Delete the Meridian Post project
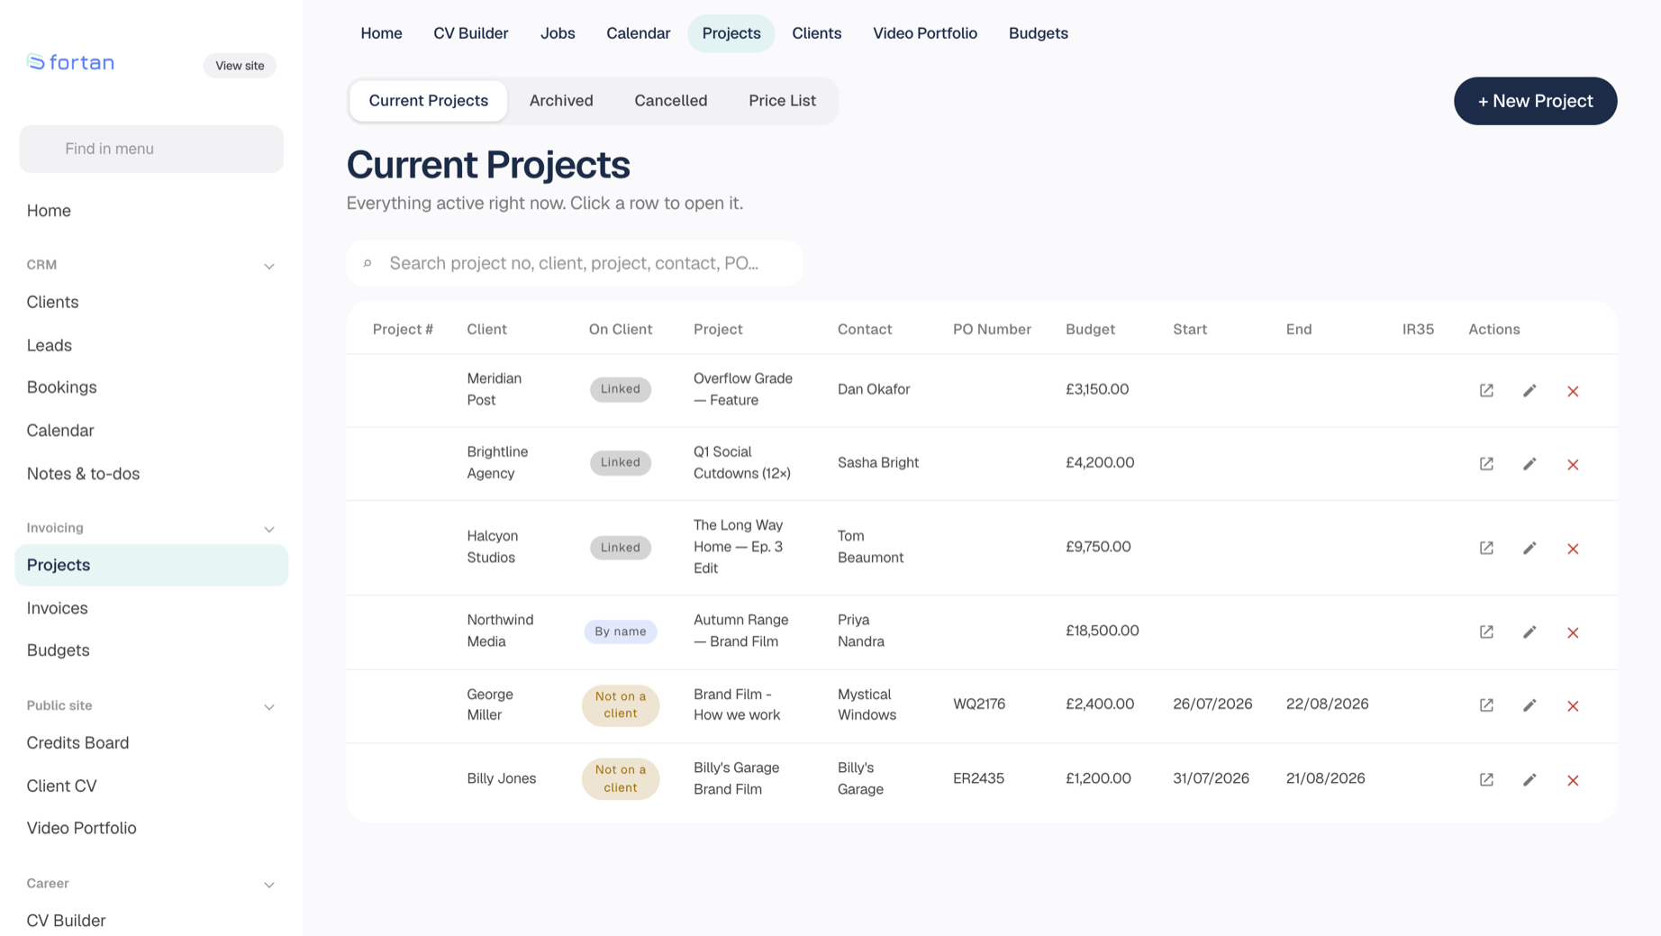The height and width of the screenshot is (936, 1661). (1573, 391)
